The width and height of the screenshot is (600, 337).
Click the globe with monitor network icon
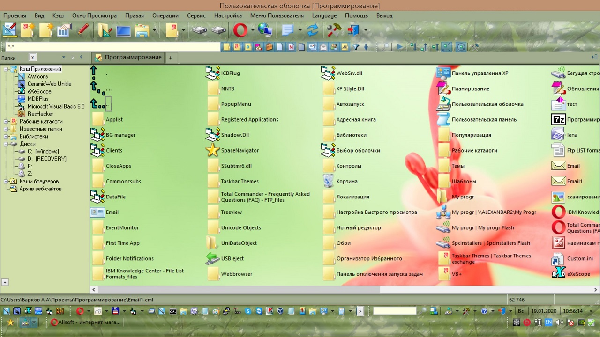pyautogui.click(x=265, y=30)
